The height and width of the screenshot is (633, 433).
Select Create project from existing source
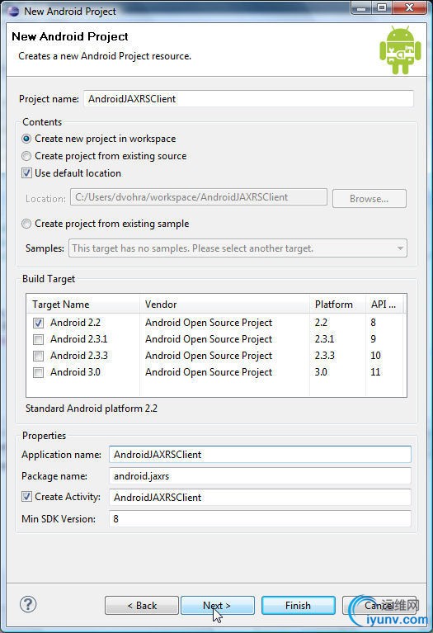click(x=26, y=156)
